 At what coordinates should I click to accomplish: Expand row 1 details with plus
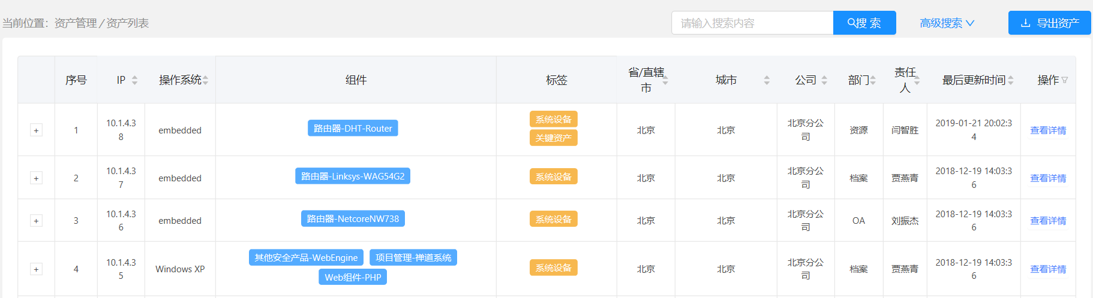(36, 130)
